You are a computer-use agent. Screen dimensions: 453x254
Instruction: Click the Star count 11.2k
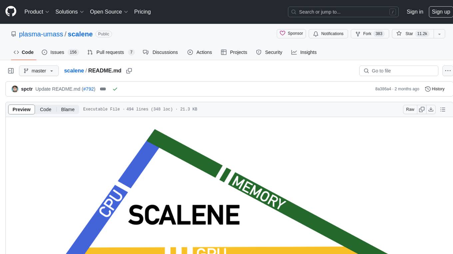pyautogui.click(x=422, y=34)
